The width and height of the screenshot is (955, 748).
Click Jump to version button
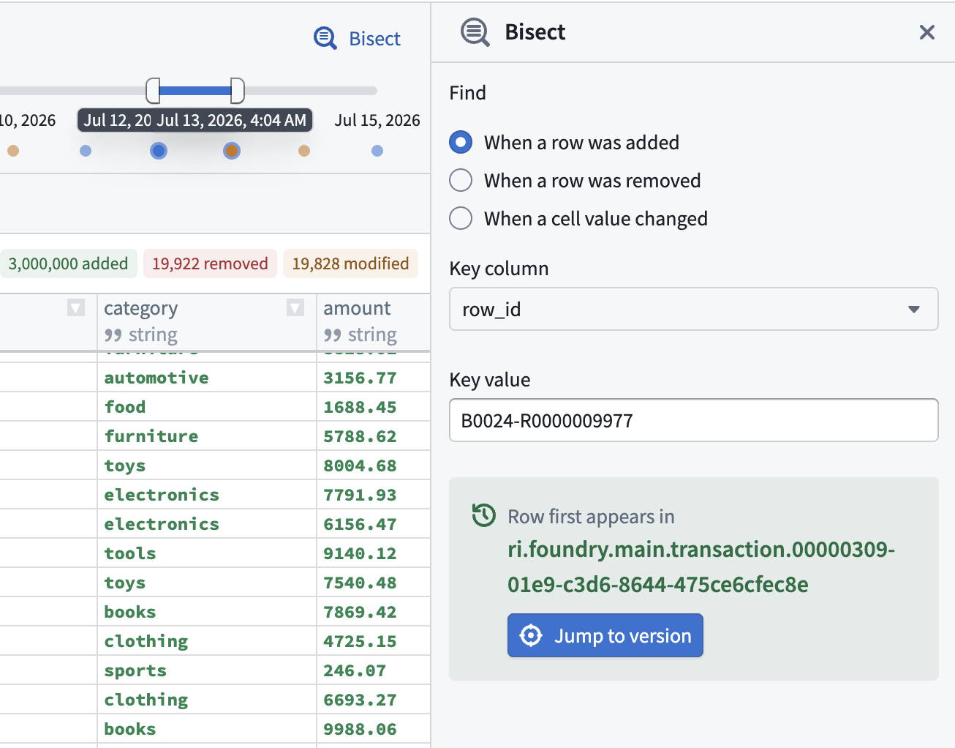coord(605,635)
